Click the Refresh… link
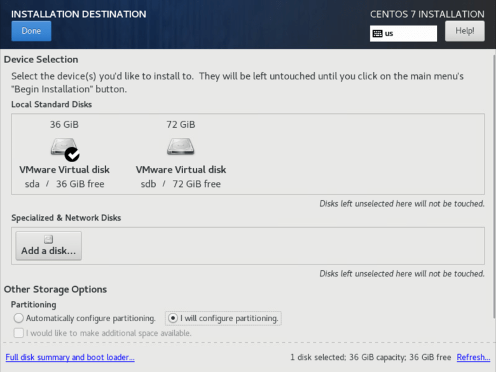This screenshot has height=372, width=496. 473,357
